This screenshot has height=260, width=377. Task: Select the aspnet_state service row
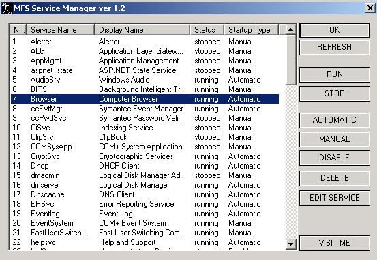(145, 70)
